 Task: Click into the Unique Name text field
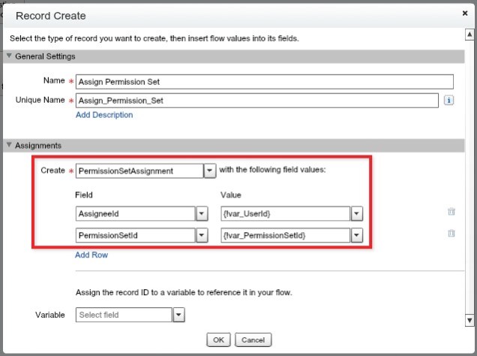tap(256, 100)
